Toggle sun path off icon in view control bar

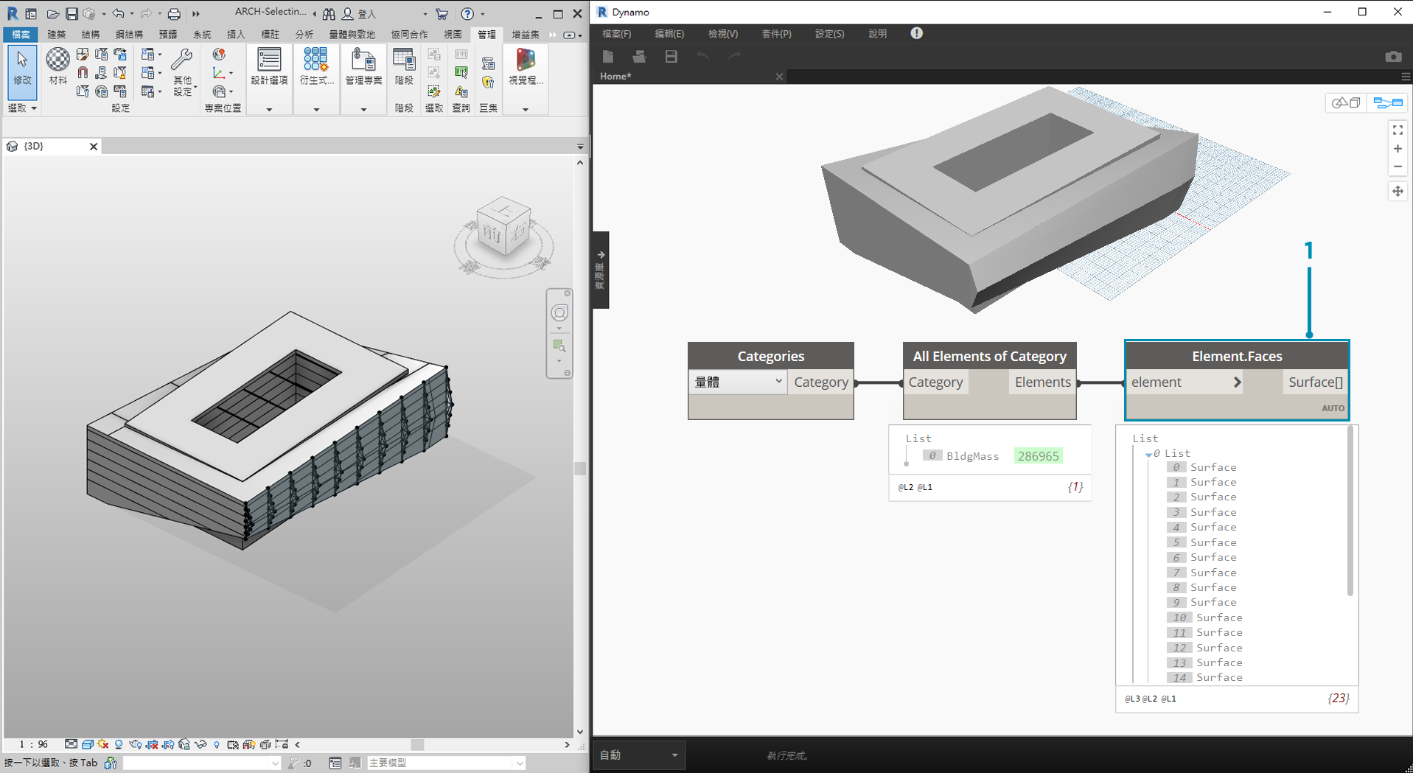[x=102, y=744]
